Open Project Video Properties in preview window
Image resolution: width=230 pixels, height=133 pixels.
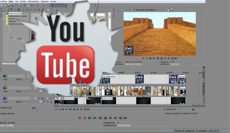(117, 10)
